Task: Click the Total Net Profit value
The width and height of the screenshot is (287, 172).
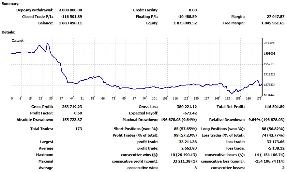Action: (x=274, y=107)
